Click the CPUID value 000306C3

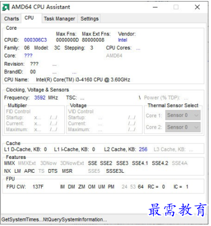36,40
